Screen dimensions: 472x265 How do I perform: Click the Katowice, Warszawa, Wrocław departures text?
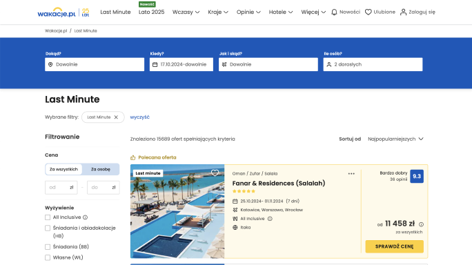271,210
